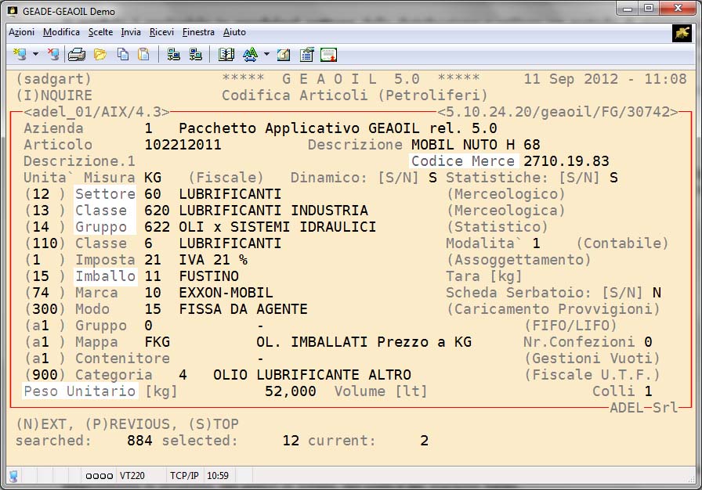Click the paste clipboard icon
The image size is (702, 490).
143,54
